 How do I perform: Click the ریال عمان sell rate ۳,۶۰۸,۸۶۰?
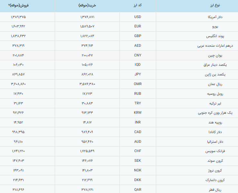(x=18, y=84)
